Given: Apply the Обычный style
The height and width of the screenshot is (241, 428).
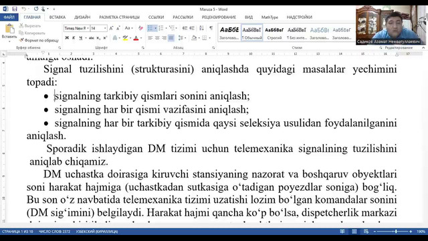Looking at the screenshot, I should coord(251,33).
